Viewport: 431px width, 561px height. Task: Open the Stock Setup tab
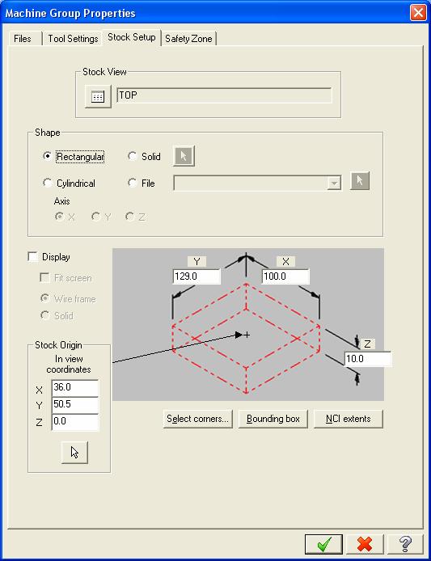[131, 37]
